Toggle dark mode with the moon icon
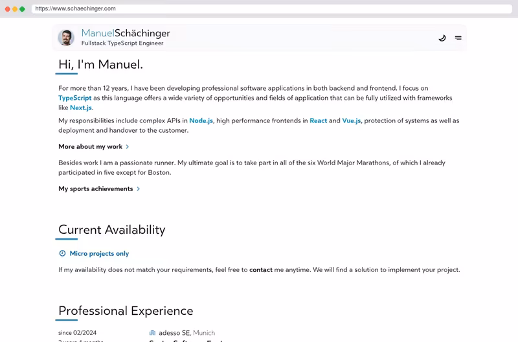 [442, 38]
